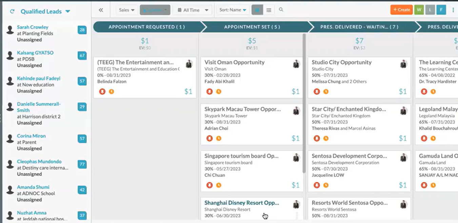Open the Sort: Name dropdown
458x223 pixels.
click(x=233, y=10)
